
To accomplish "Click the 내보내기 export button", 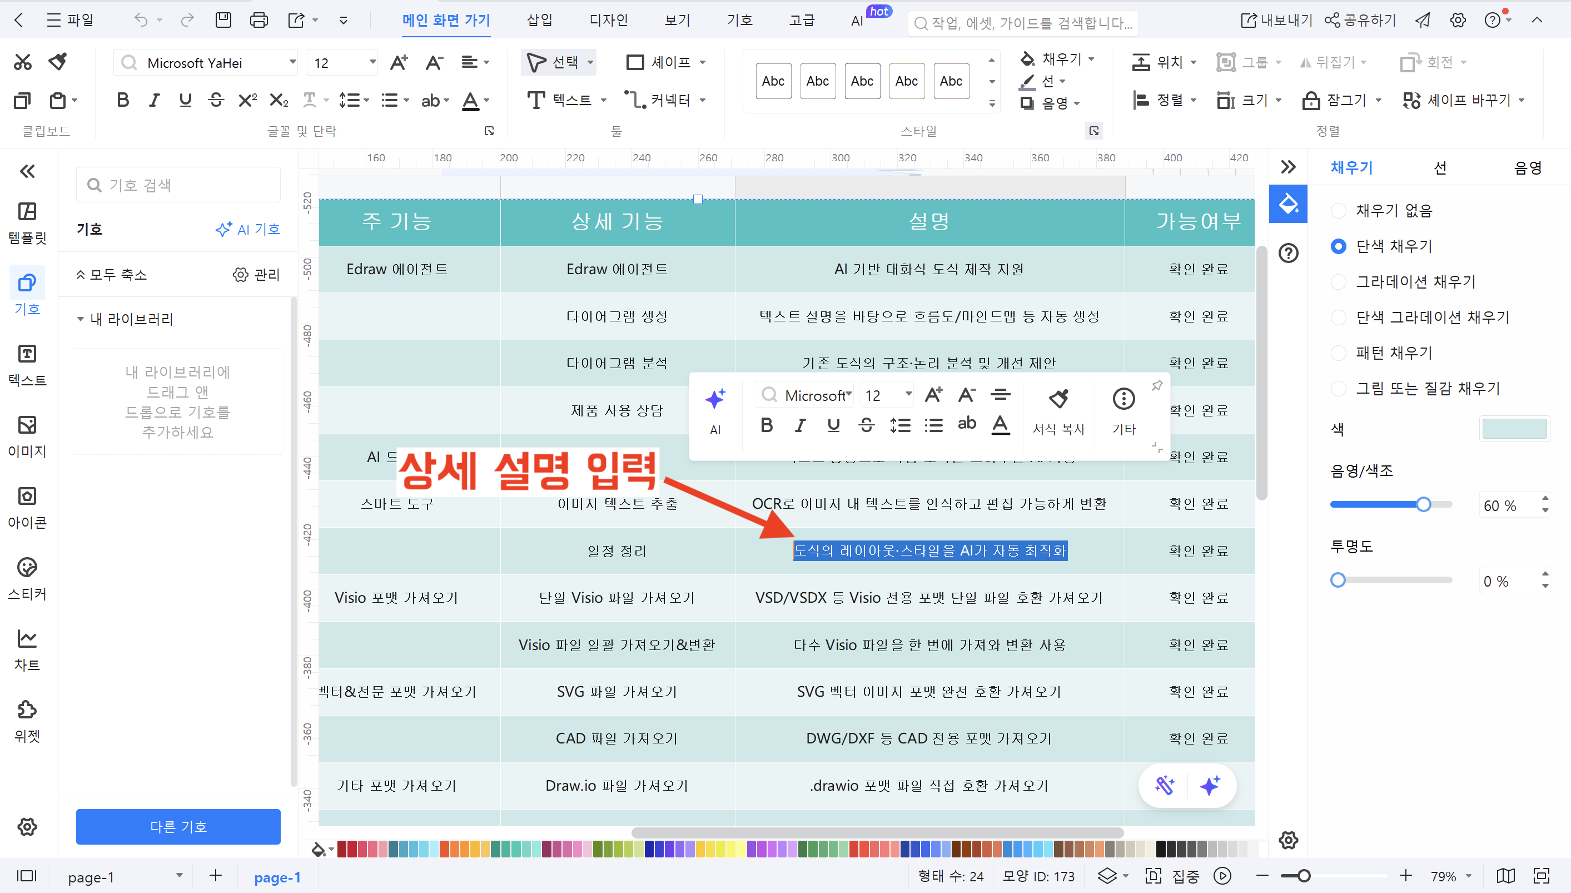I will click(x=1276, y=20).
